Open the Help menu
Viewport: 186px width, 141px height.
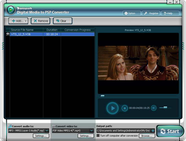tap(170, 13)
